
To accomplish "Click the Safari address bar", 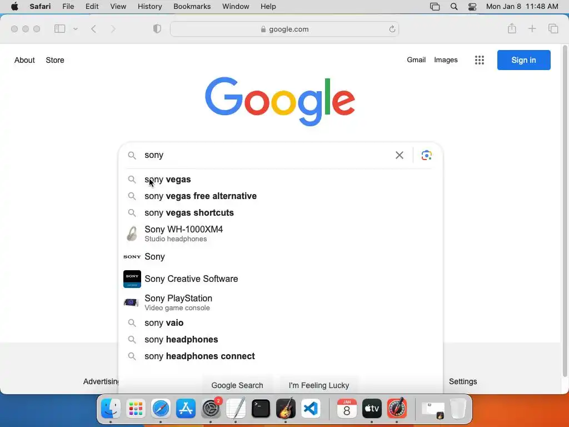I will tap(284, 29).
